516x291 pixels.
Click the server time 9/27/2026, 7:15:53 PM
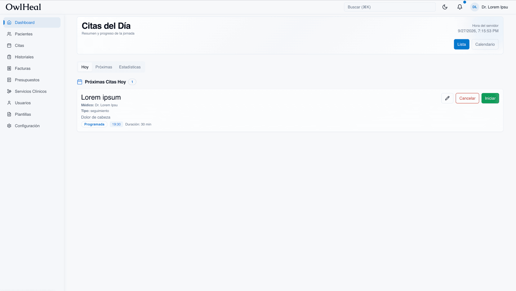[478, 31]
